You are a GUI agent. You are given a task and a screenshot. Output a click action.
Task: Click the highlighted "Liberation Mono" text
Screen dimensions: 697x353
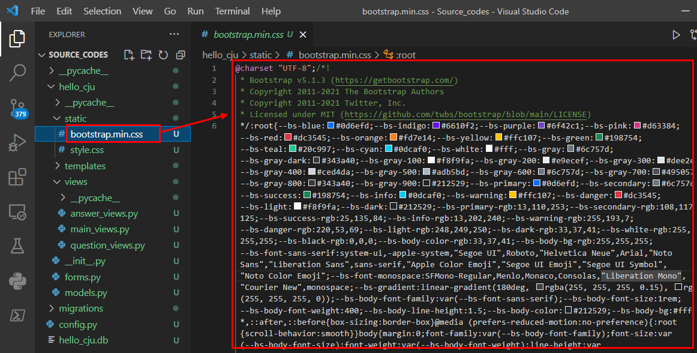click(x=641, y=276)
